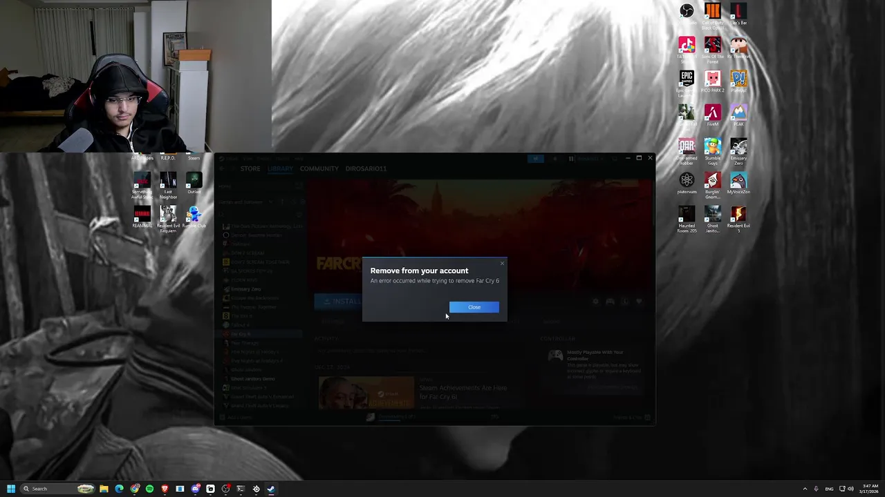The image size is (885, 497).
Task: Open the Windows Start menu
Action: pyautogui.click(x=10, y=489)
